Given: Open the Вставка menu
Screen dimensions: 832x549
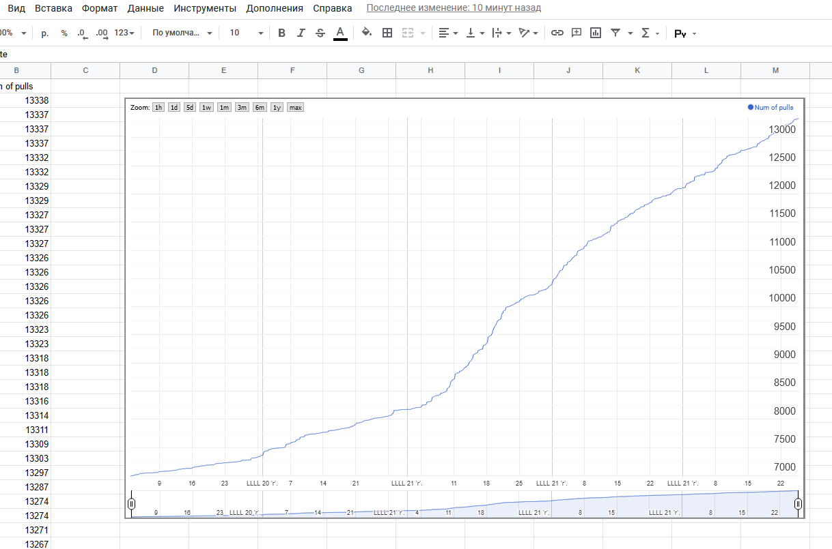Looking at the screenshot, I should point(53,8).
